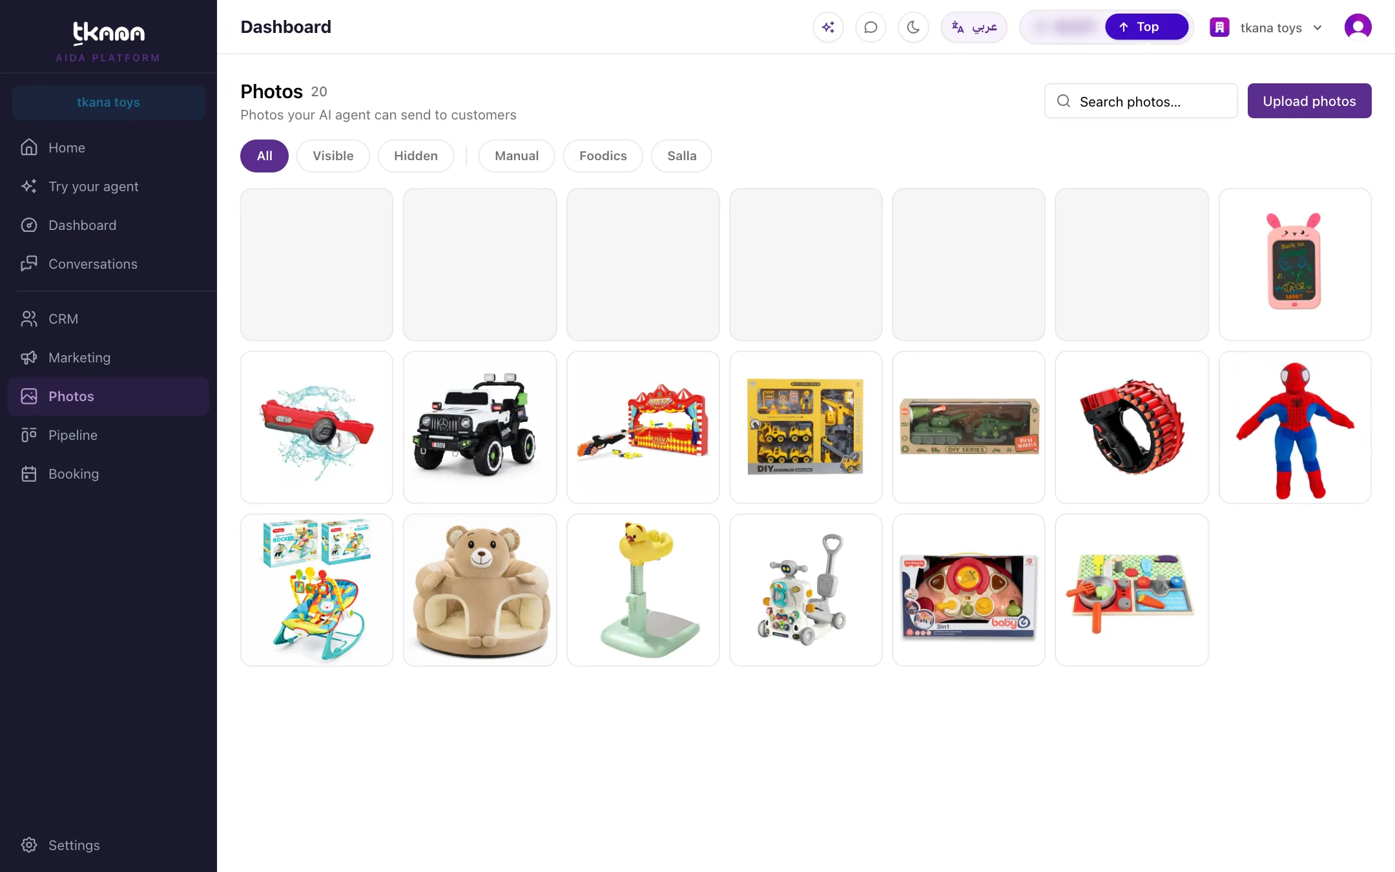Open the CRM section
Screen dimensions: 1395x872
pyautogui.click(x=108, y=319)
